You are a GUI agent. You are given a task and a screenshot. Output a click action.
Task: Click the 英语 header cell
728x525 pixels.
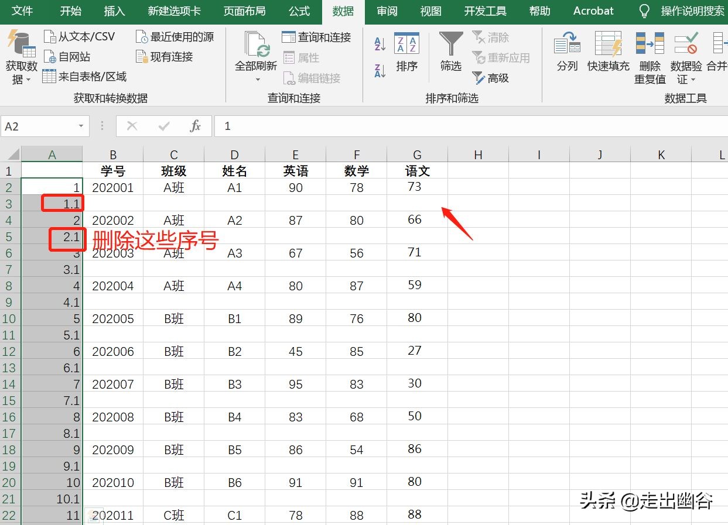(296, 171)
